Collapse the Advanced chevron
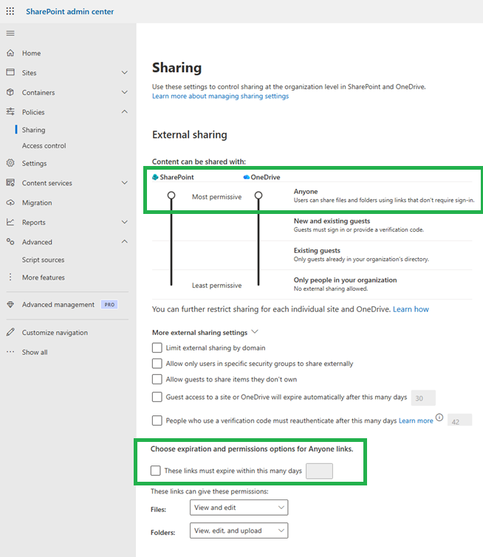This screenshot has height=557, width=483. click(125, 242)
